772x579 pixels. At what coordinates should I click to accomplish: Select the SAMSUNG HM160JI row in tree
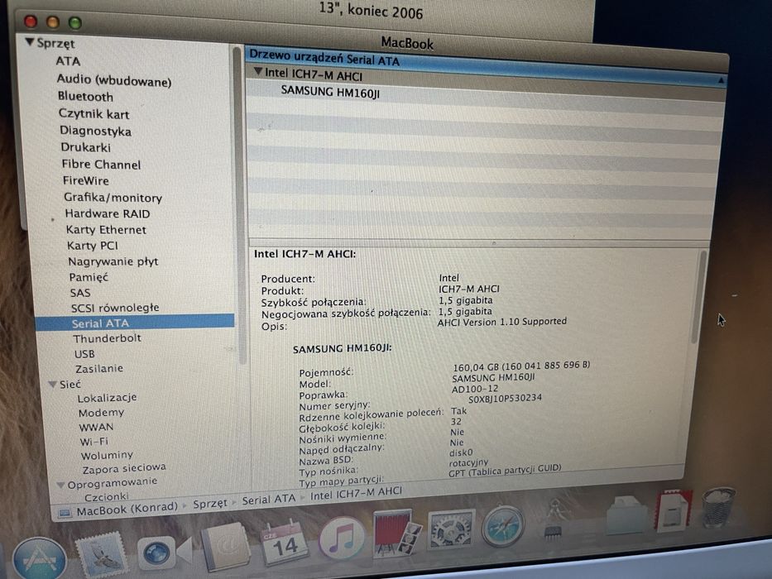(x=330, y=92)
